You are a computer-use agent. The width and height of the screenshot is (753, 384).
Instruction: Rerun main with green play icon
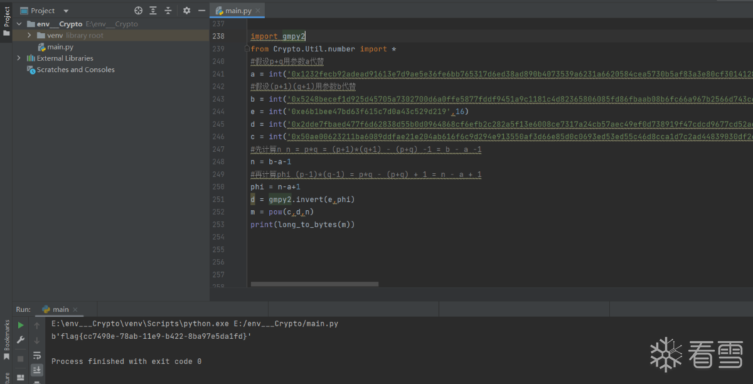(21, 325)
